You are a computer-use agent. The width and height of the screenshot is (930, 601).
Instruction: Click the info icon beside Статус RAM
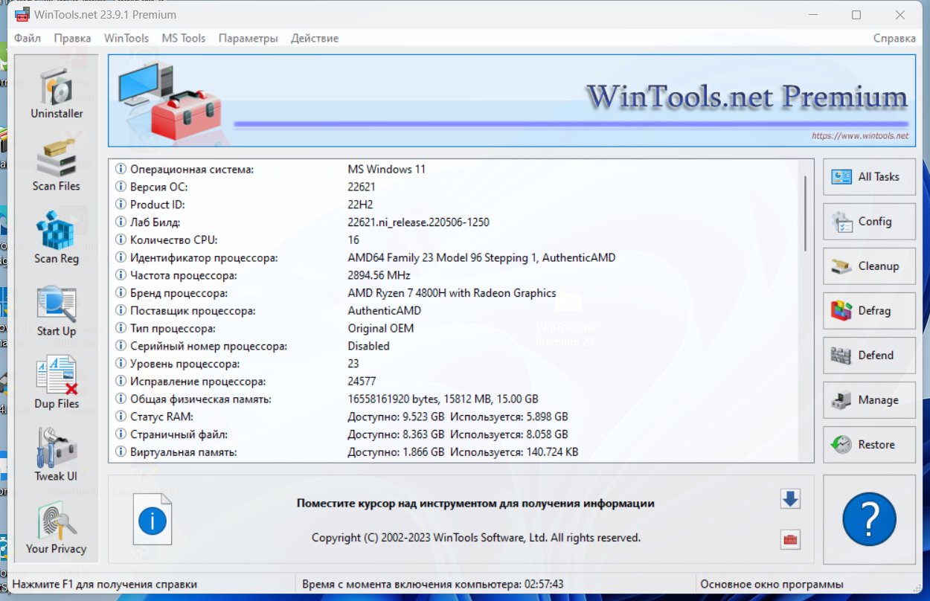[x=121, y=417]
